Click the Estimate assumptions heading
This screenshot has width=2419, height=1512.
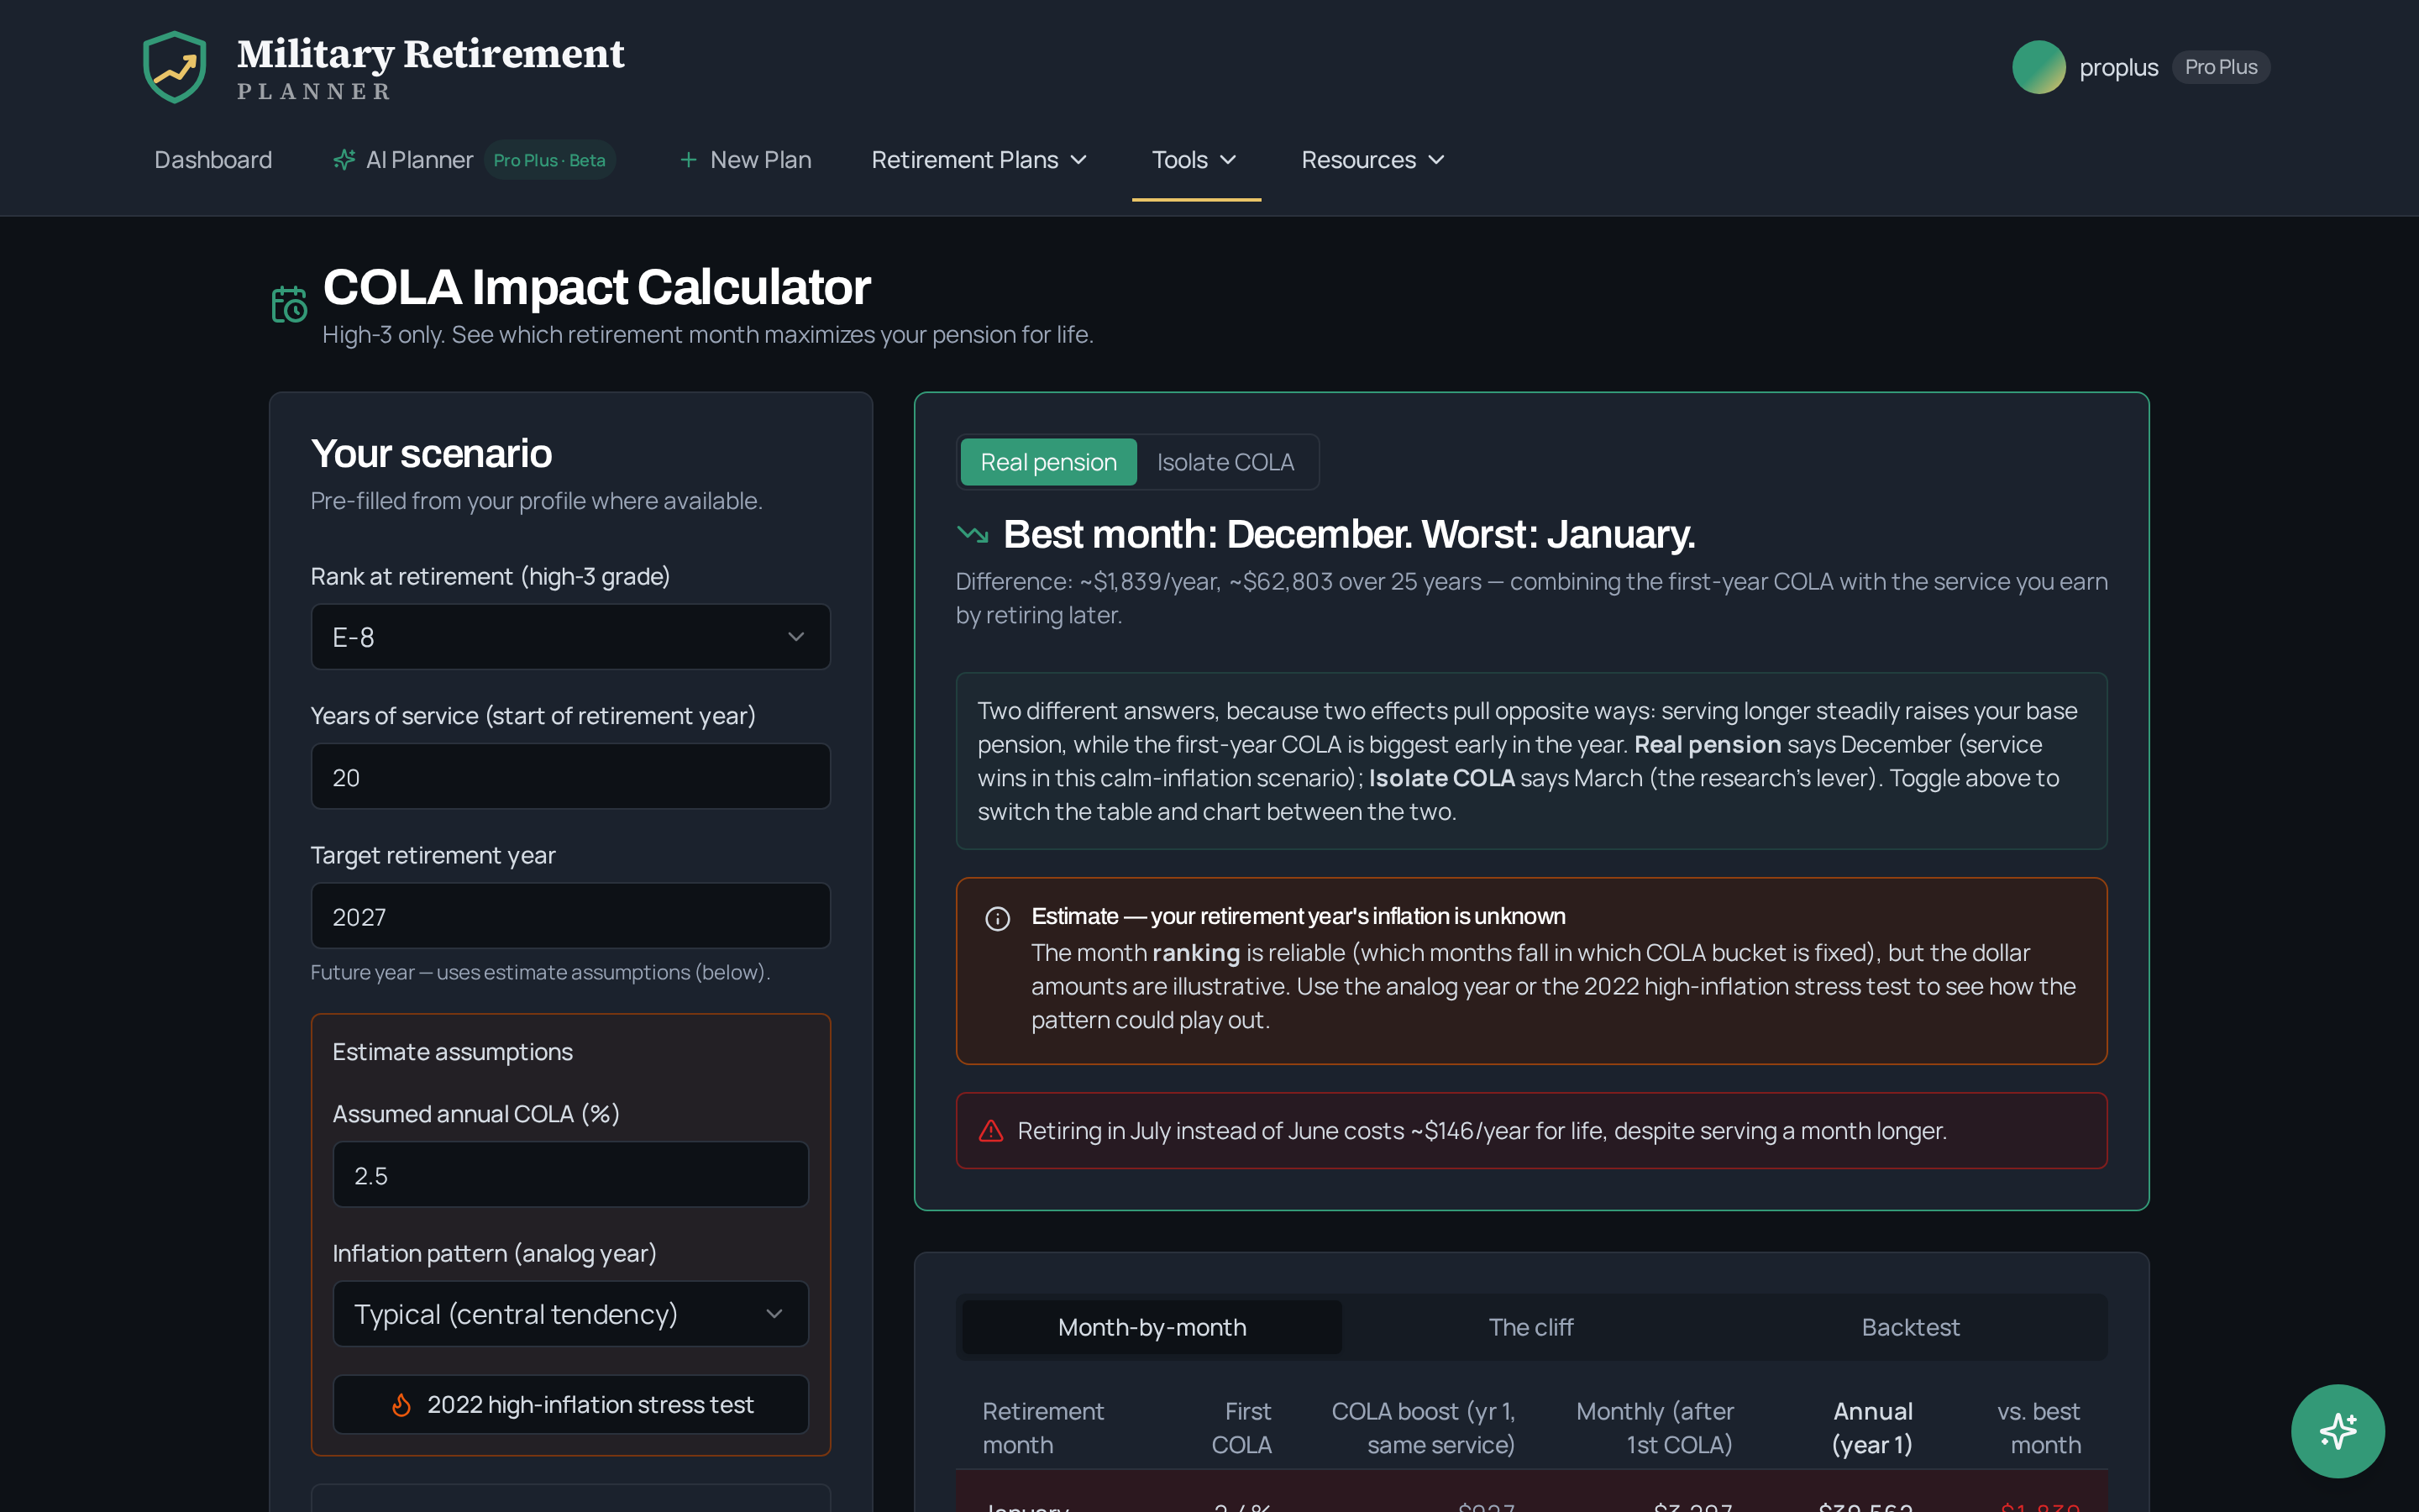point(453,1052)
